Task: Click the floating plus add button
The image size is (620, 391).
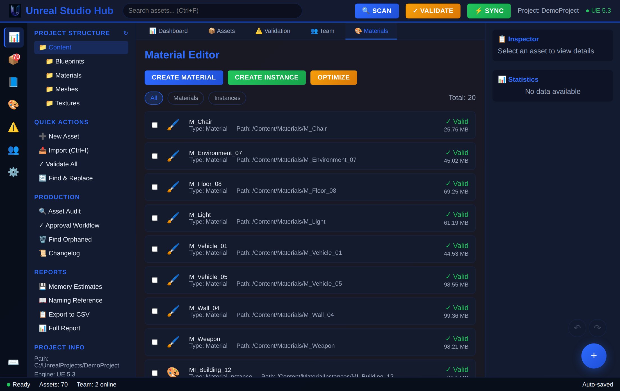Action: click(594, 356)
